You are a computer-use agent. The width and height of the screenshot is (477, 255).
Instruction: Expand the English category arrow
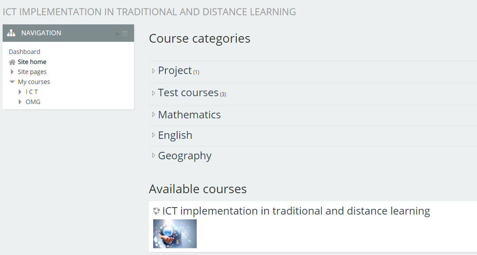[x=154, y=135]
